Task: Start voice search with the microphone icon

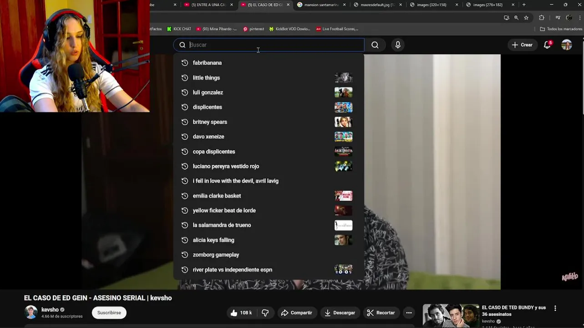Action: [398, 45]
